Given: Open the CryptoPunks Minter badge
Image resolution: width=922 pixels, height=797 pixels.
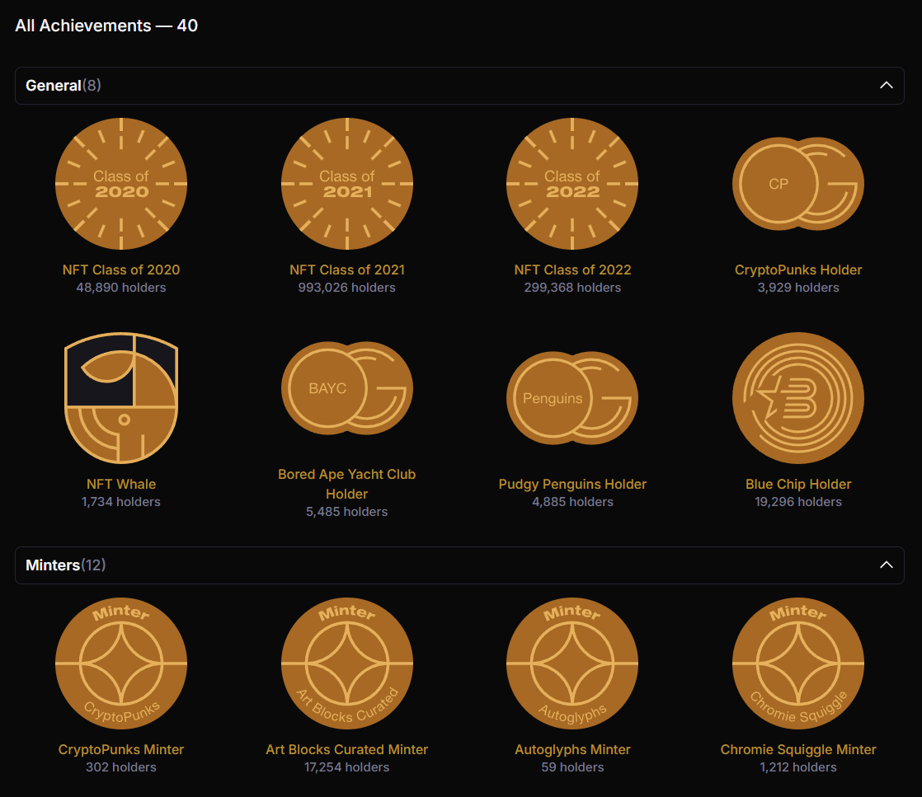Looking at the screenshot, I should (x=120, y=663).
